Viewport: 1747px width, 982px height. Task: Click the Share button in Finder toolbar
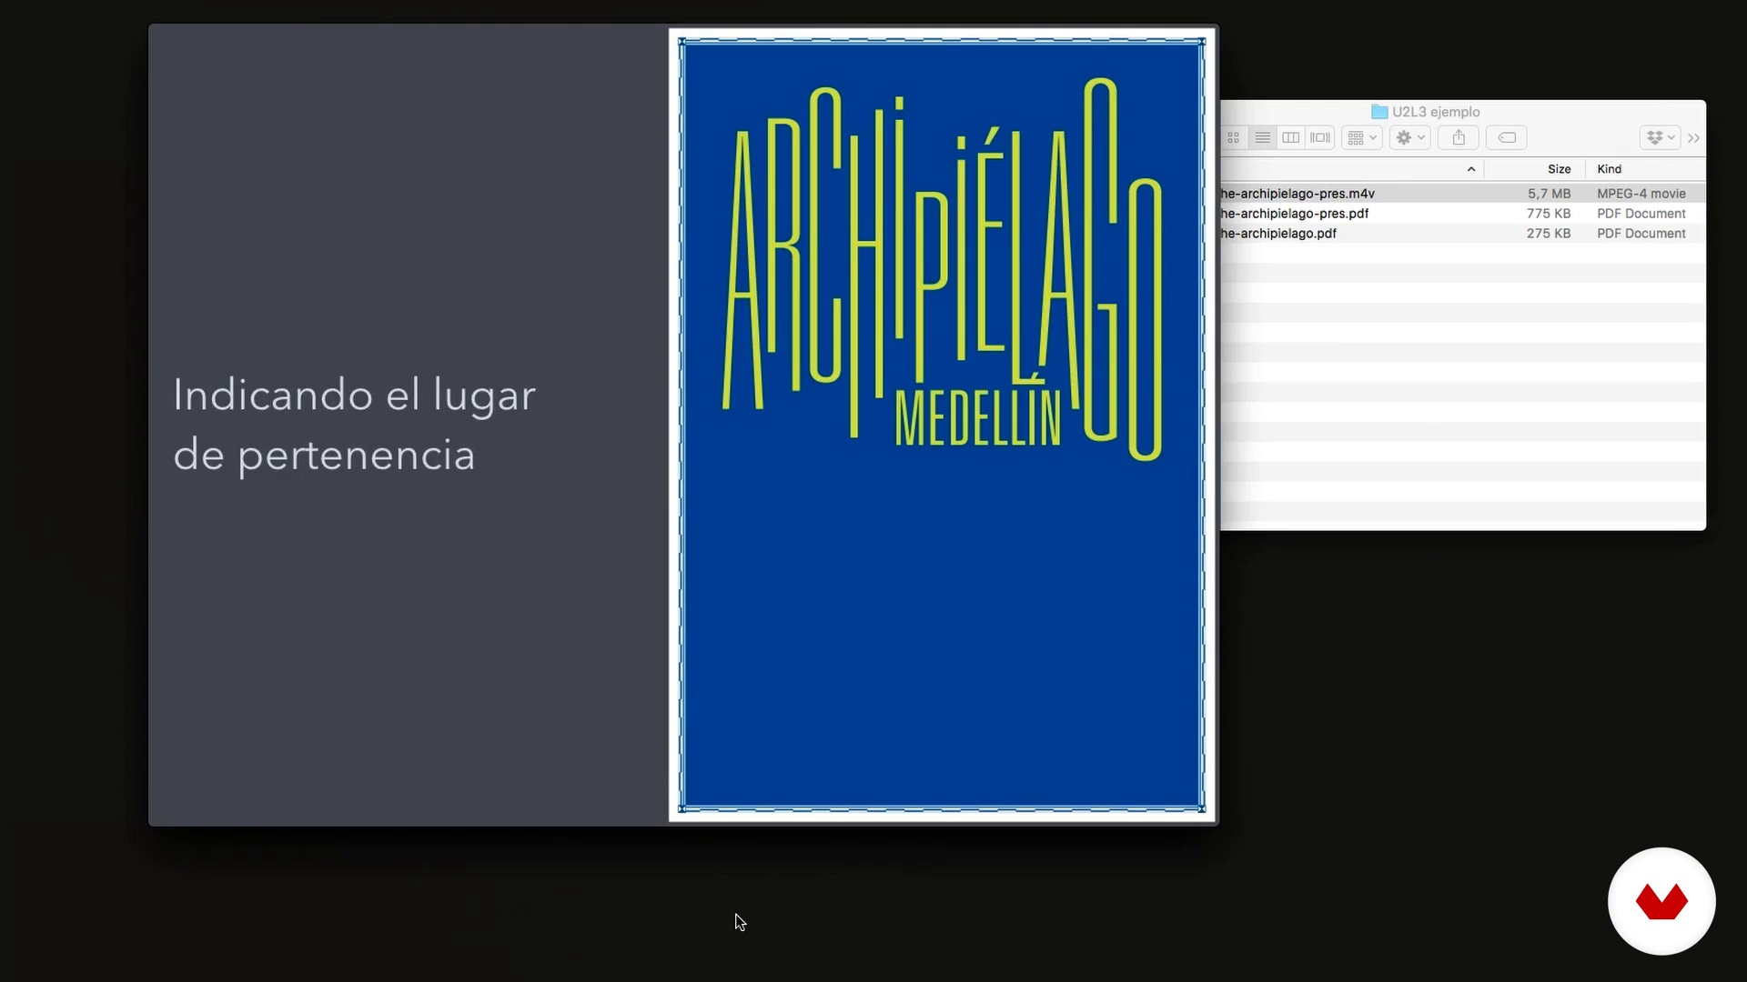1459,138
